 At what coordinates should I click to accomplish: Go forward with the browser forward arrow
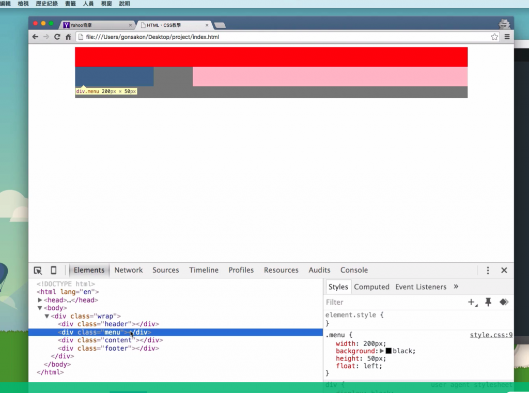point(46,37)
